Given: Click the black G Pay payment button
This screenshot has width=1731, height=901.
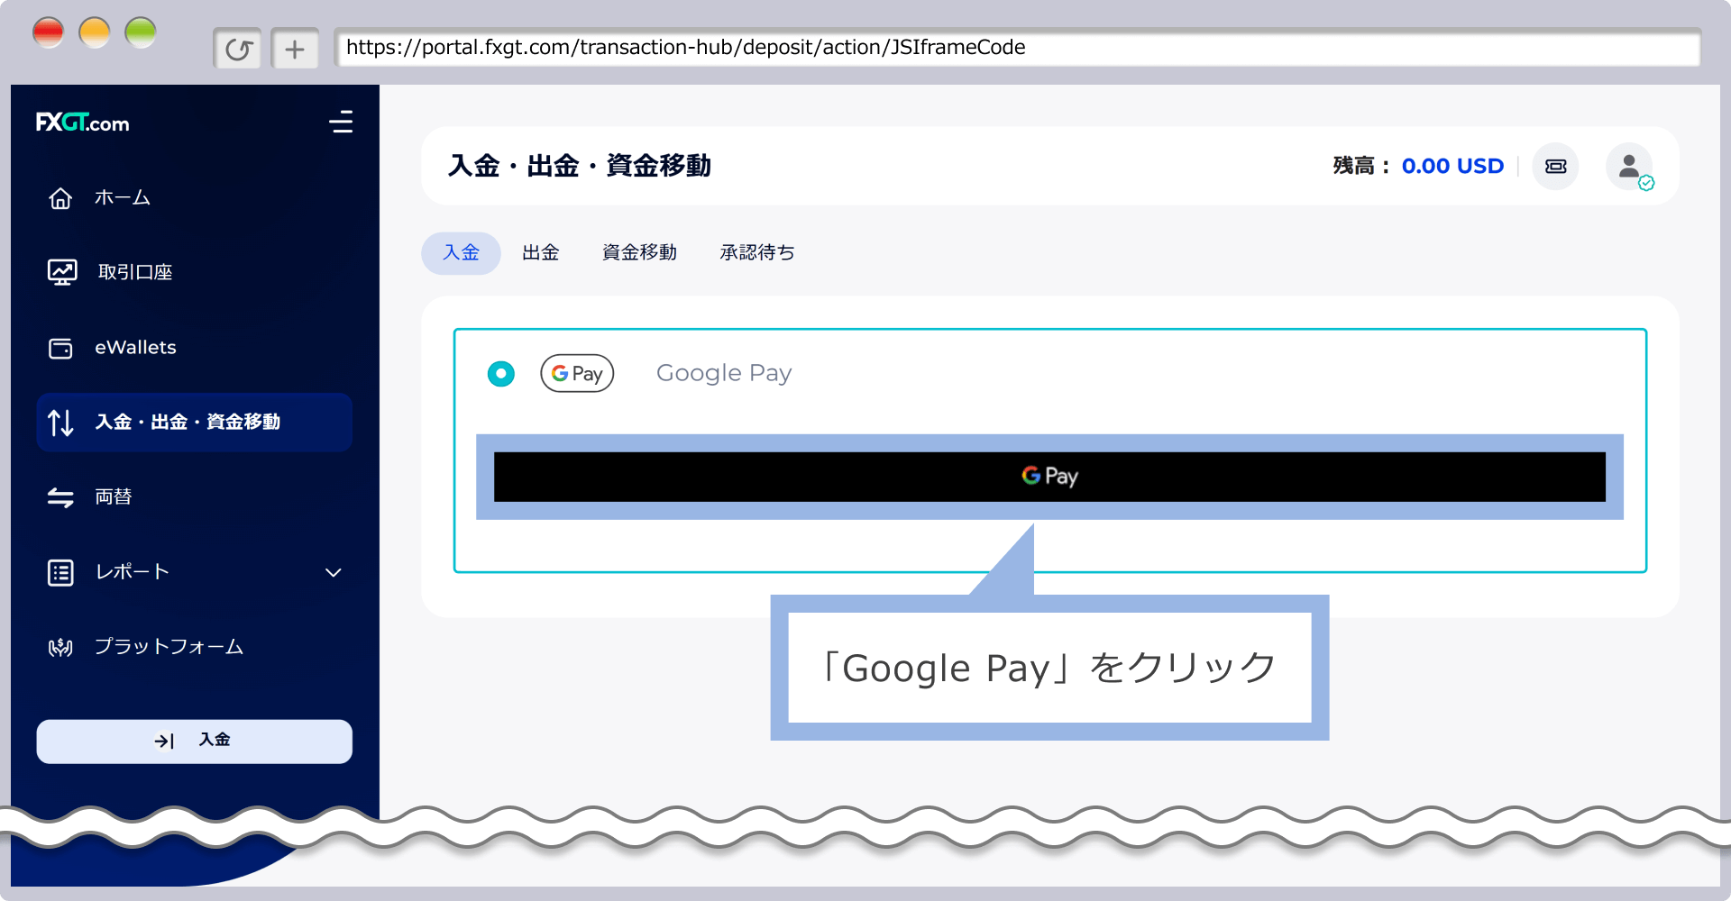Looking at the screenshot, I should [x=1049, y=477].
